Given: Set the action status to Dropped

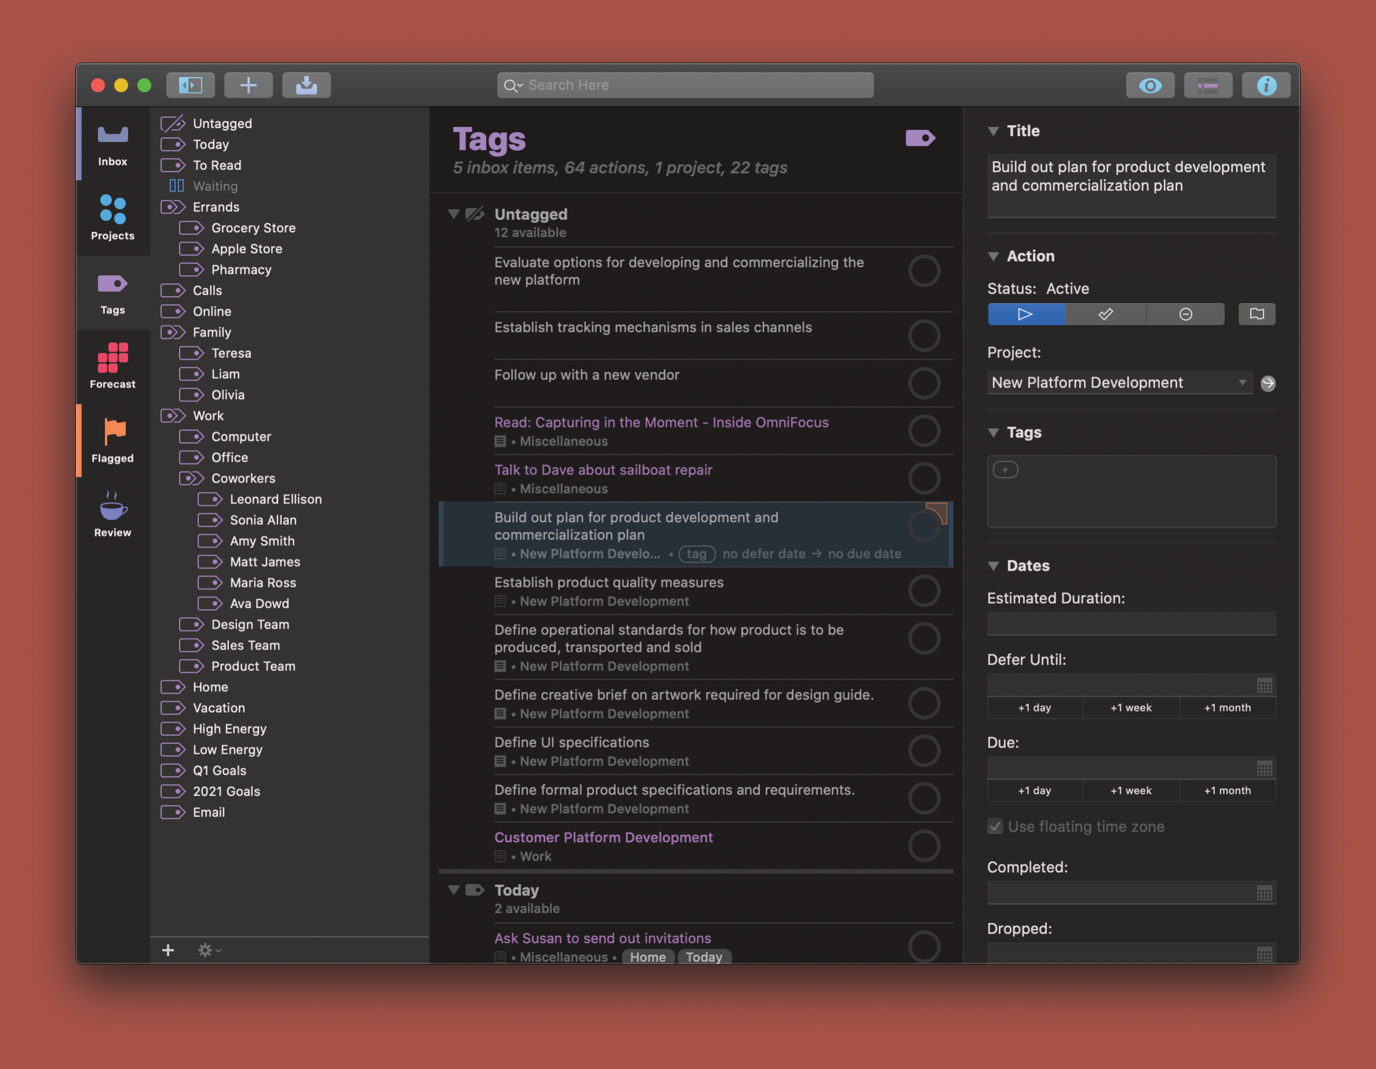Looking at the screenshot, I should 1185,313.
